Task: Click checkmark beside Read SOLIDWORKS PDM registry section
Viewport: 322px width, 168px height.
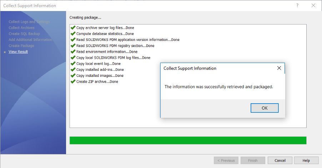Action: click(73, 46)
